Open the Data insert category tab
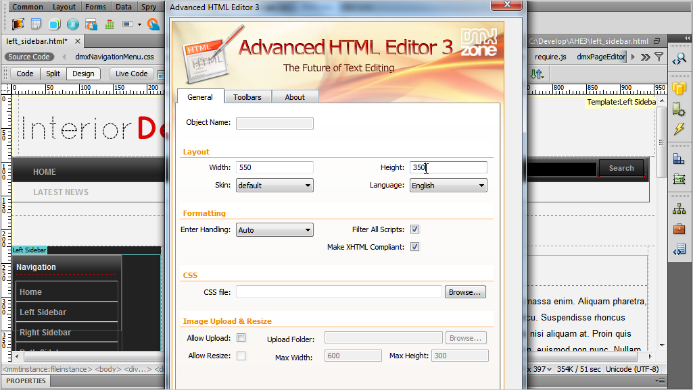693x390 pixels. (x=124, y=7)
